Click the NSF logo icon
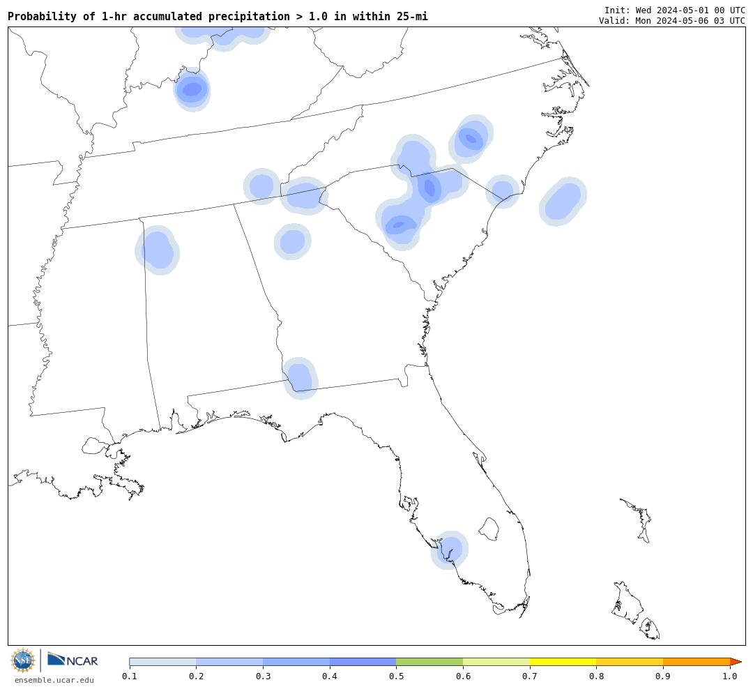This screenshot has width=753, height=689. pos(22,660)
